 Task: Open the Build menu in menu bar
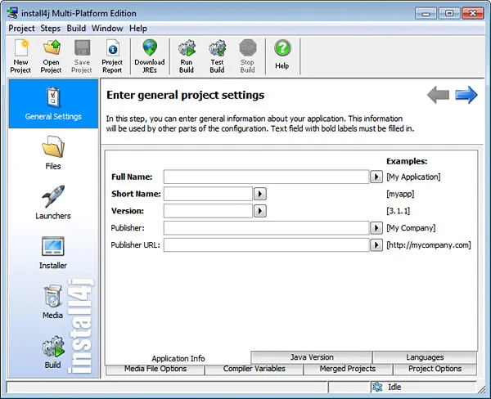coord(76,29)
